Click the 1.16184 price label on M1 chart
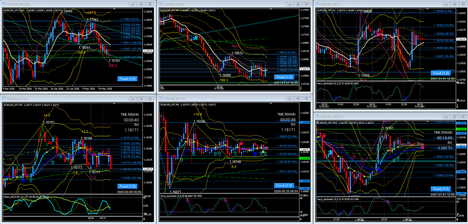The image size is (468, 224). (x=86, y=138)
